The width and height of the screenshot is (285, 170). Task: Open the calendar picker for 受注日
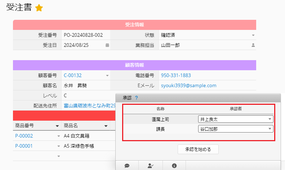click(x=107, y=45)
